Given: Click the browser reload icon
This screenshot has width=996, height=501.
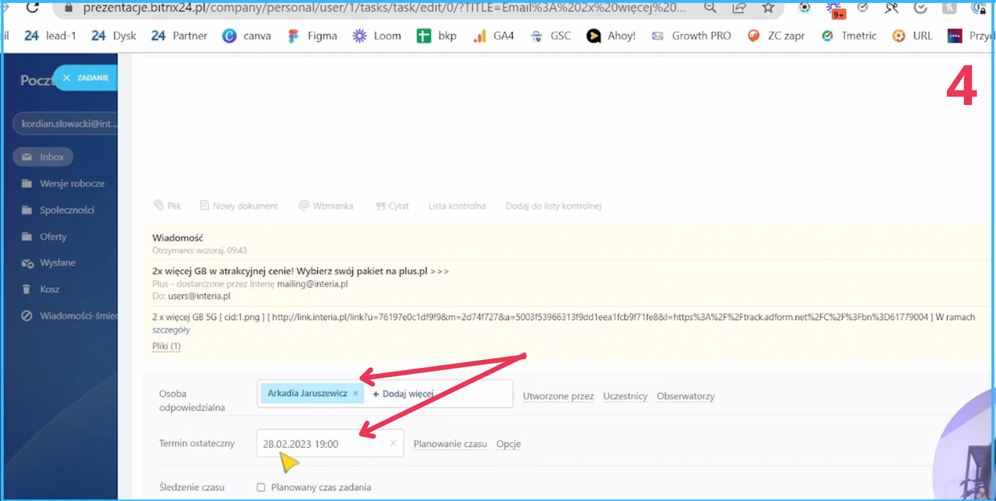Looking at the screenshot, I should pyautogui.click(x=32, y=7).
